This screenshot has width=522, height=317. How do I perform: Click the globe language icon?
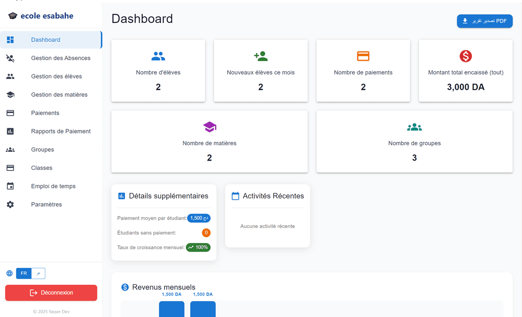click(x=10, y=273)
